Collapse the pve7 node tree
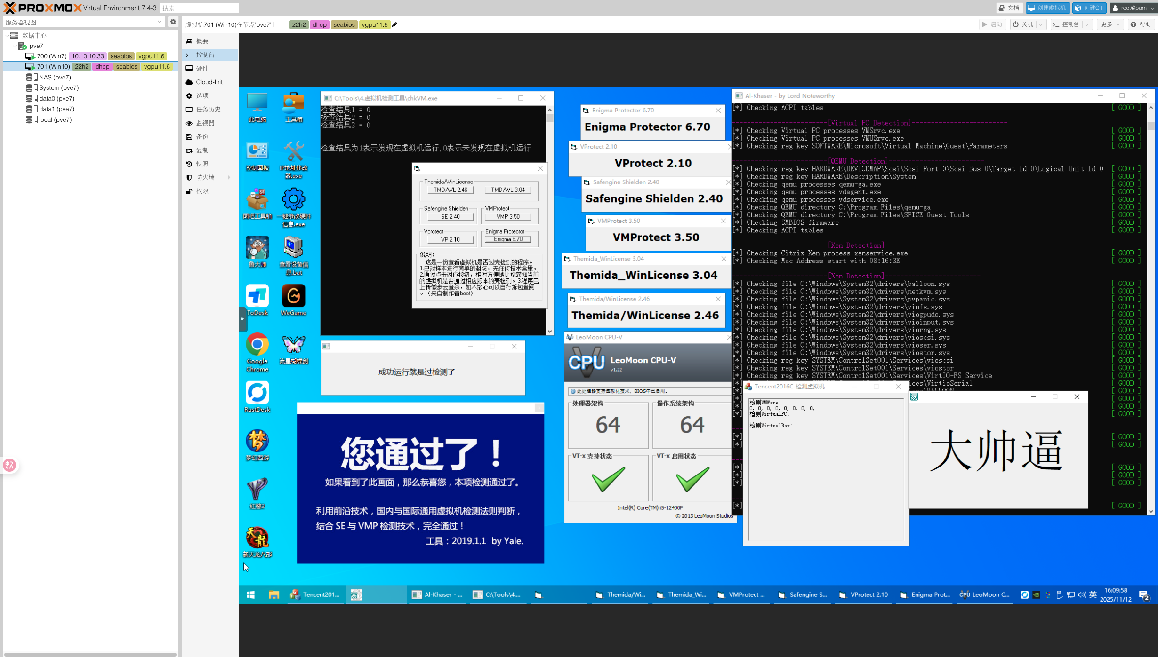The height and width of the screenshot is (657, 1158). 15,46
